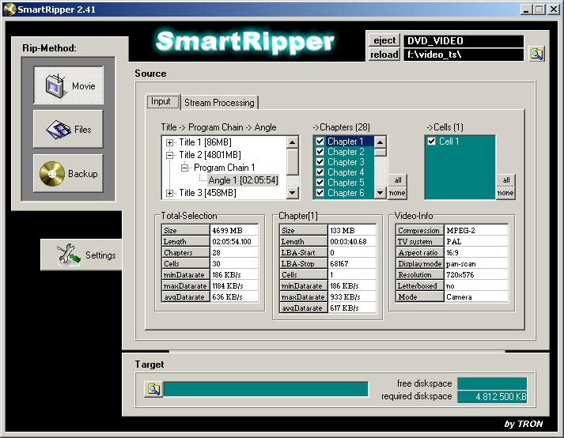Viewport: 564px width, 438px height.
Task: Choose the Files rip method
Action: pos(68,128)
